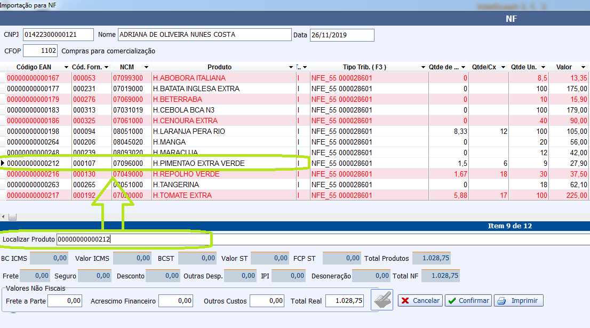Click the Data field showing 26/11/2019
The width and height of the screenshot is (590, 328).
tap(341, 35)
